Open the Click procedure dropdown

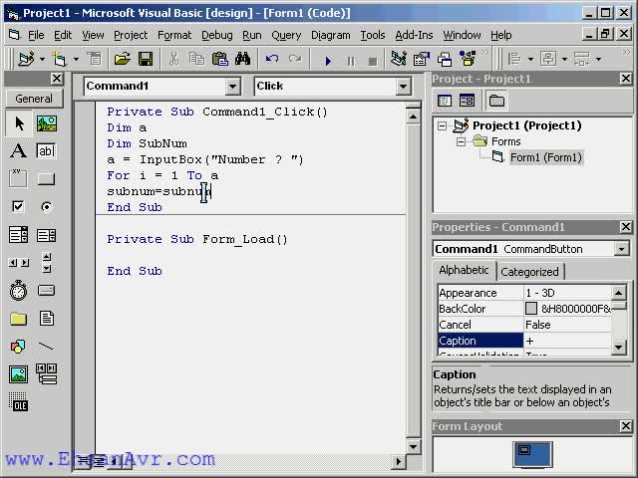[403, 87]
